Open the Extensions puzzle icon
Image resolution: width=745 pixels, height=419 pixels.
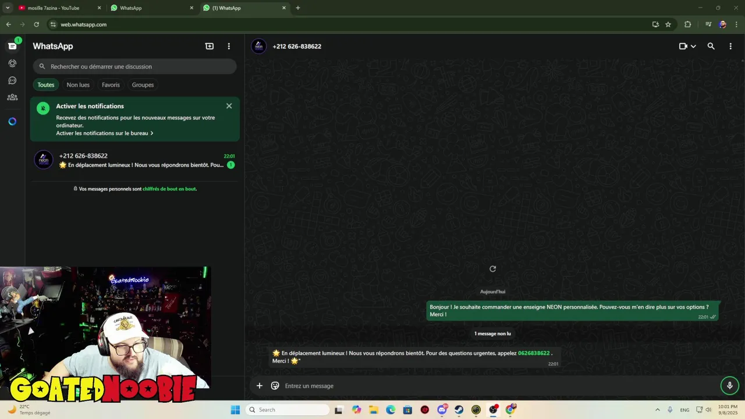(687, 24)
